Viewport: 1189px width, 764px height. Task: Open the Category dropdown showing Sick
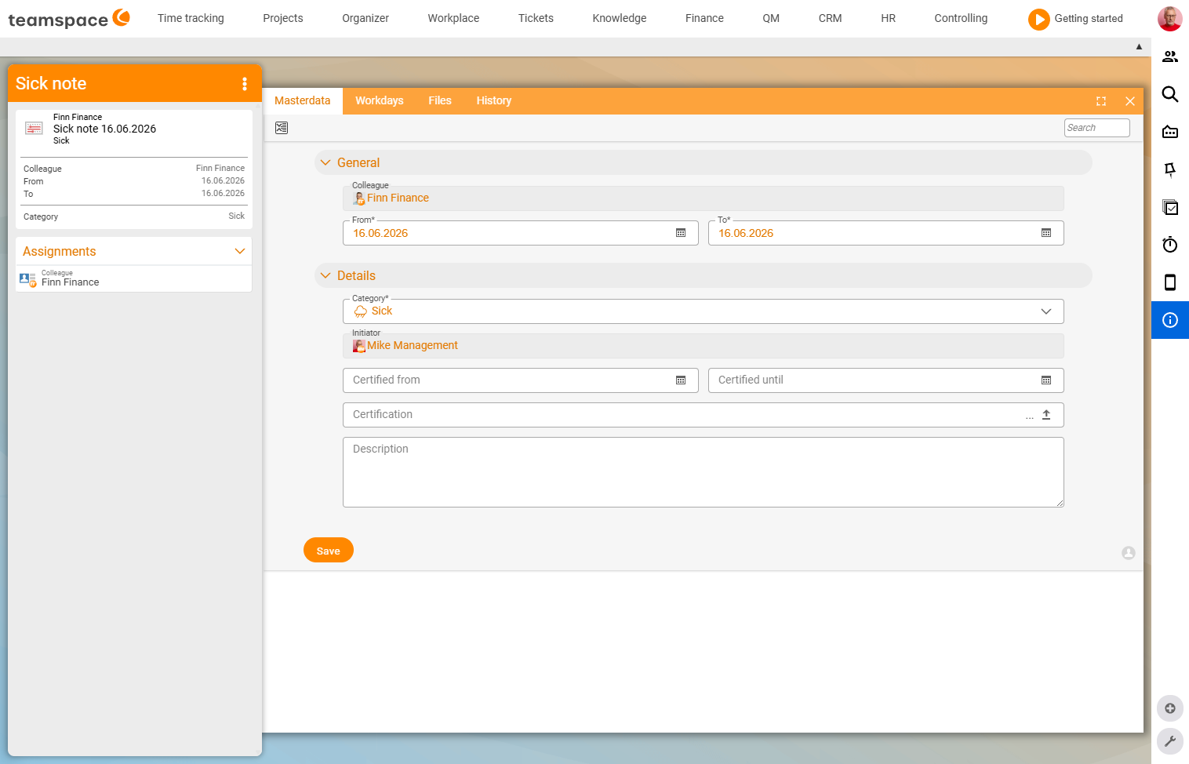click(704, 311)
